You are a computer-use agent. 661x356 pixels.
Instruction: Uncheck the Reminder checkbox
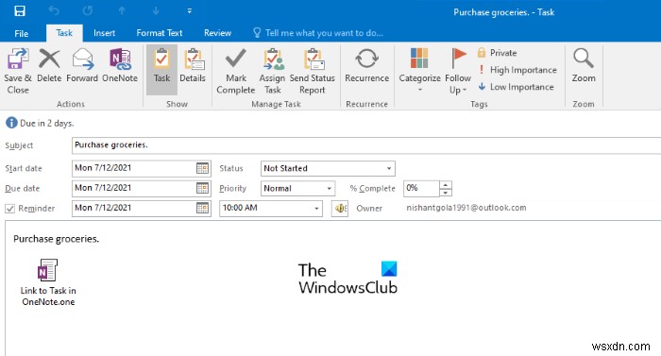tap(10, 209)
